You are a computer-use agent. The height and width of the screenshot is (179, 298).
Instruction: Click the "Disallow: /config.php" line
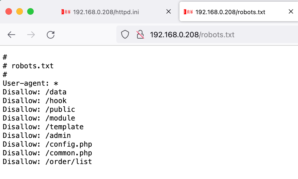47,144
